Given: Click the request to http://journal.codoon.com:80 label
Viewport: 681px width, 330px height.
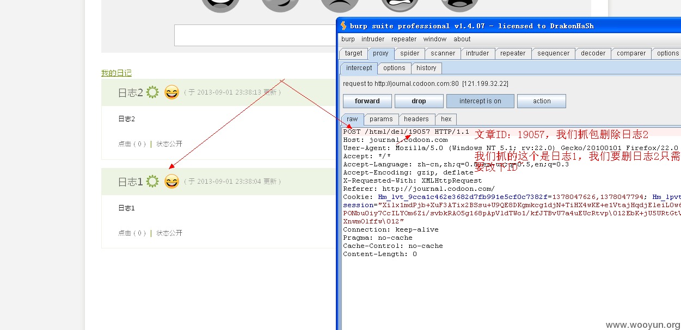Looking at the screenshot, I should [x=425, y=84].
